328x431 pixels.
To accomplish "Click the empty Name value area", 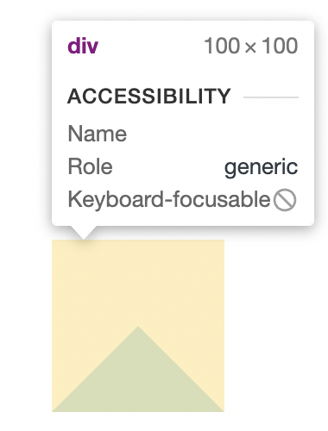I will [213, 134].
